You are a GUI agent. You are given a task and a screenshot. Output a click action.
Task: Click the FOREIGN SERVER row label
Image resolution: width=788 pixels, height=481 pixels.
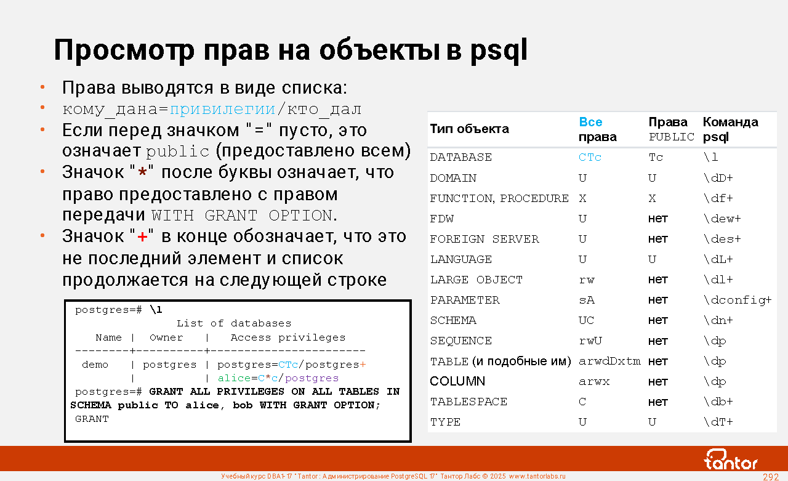(x=484, y=239)
